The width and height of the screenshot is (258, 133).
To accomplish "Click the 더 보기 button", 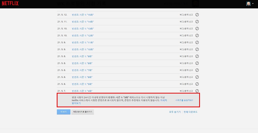I will point(63,112).
